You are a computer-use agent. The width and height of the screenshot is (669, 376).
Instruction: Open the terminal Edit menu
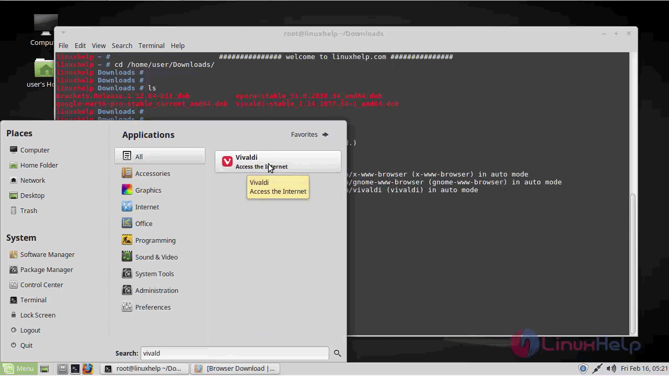click(80, 45)
